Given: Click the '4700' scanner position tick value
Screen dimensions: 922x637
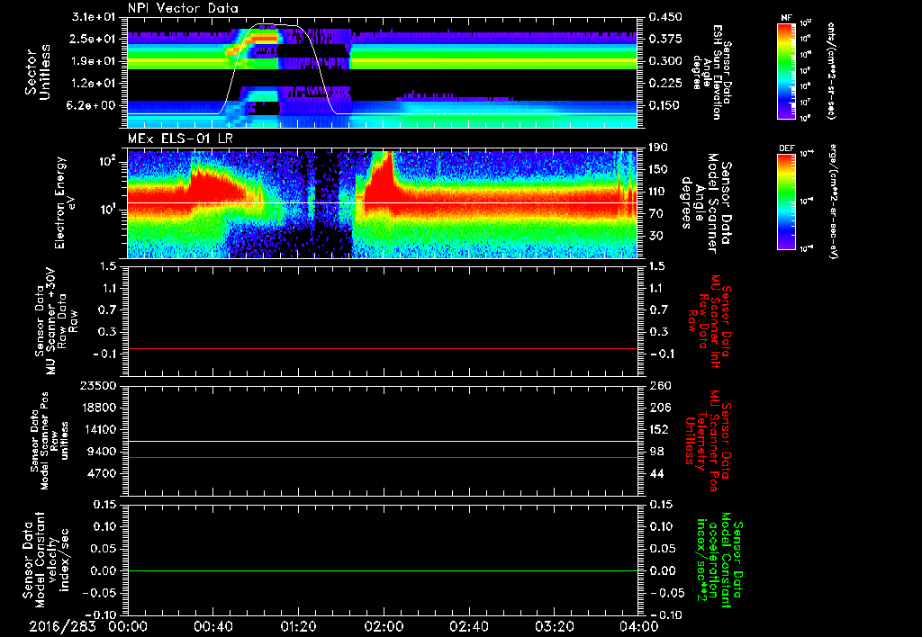Looking at the screenshot, I should [x=103, y=473].
